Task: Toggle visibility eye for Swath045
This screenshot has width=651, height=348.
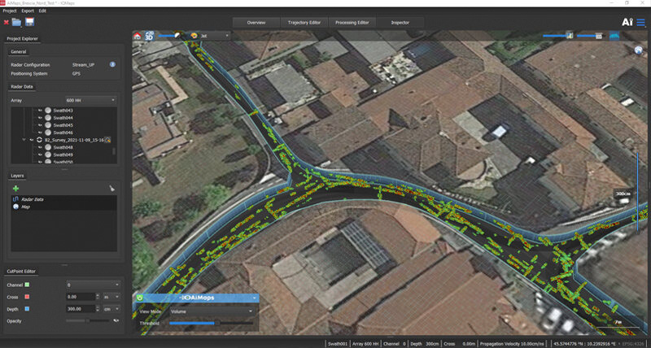Action: pos(39,125)
